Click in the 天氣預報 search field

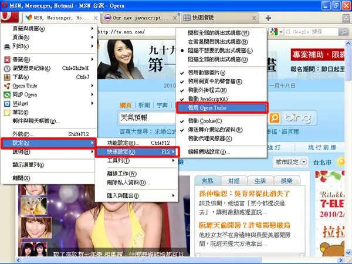(x=147, y=118)
